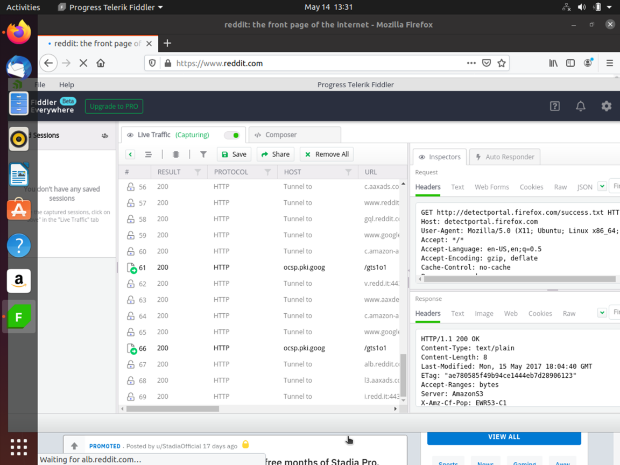Open the Request Cookies tab
620x465 pixels.
[531, 187]
